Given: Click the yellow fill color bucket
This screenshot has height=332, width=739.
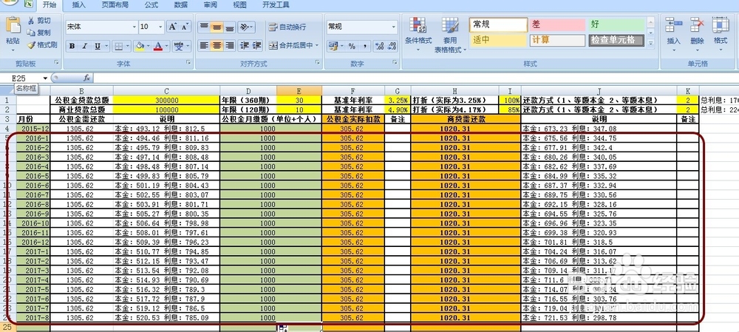Looking at the screenshot, I should (140, 47).
